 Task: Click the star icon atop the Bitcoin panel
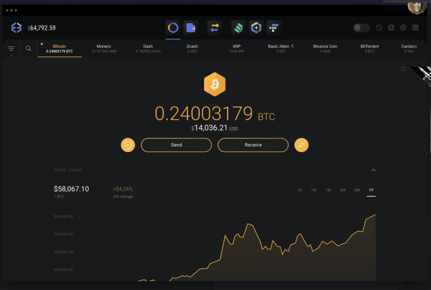[403, 68]
